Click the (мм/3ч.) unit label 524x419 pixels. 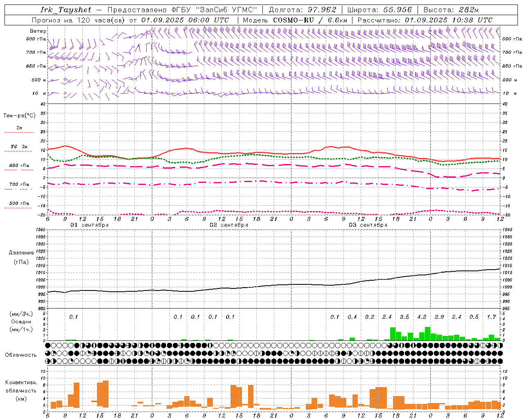click(x=21, y=314)
